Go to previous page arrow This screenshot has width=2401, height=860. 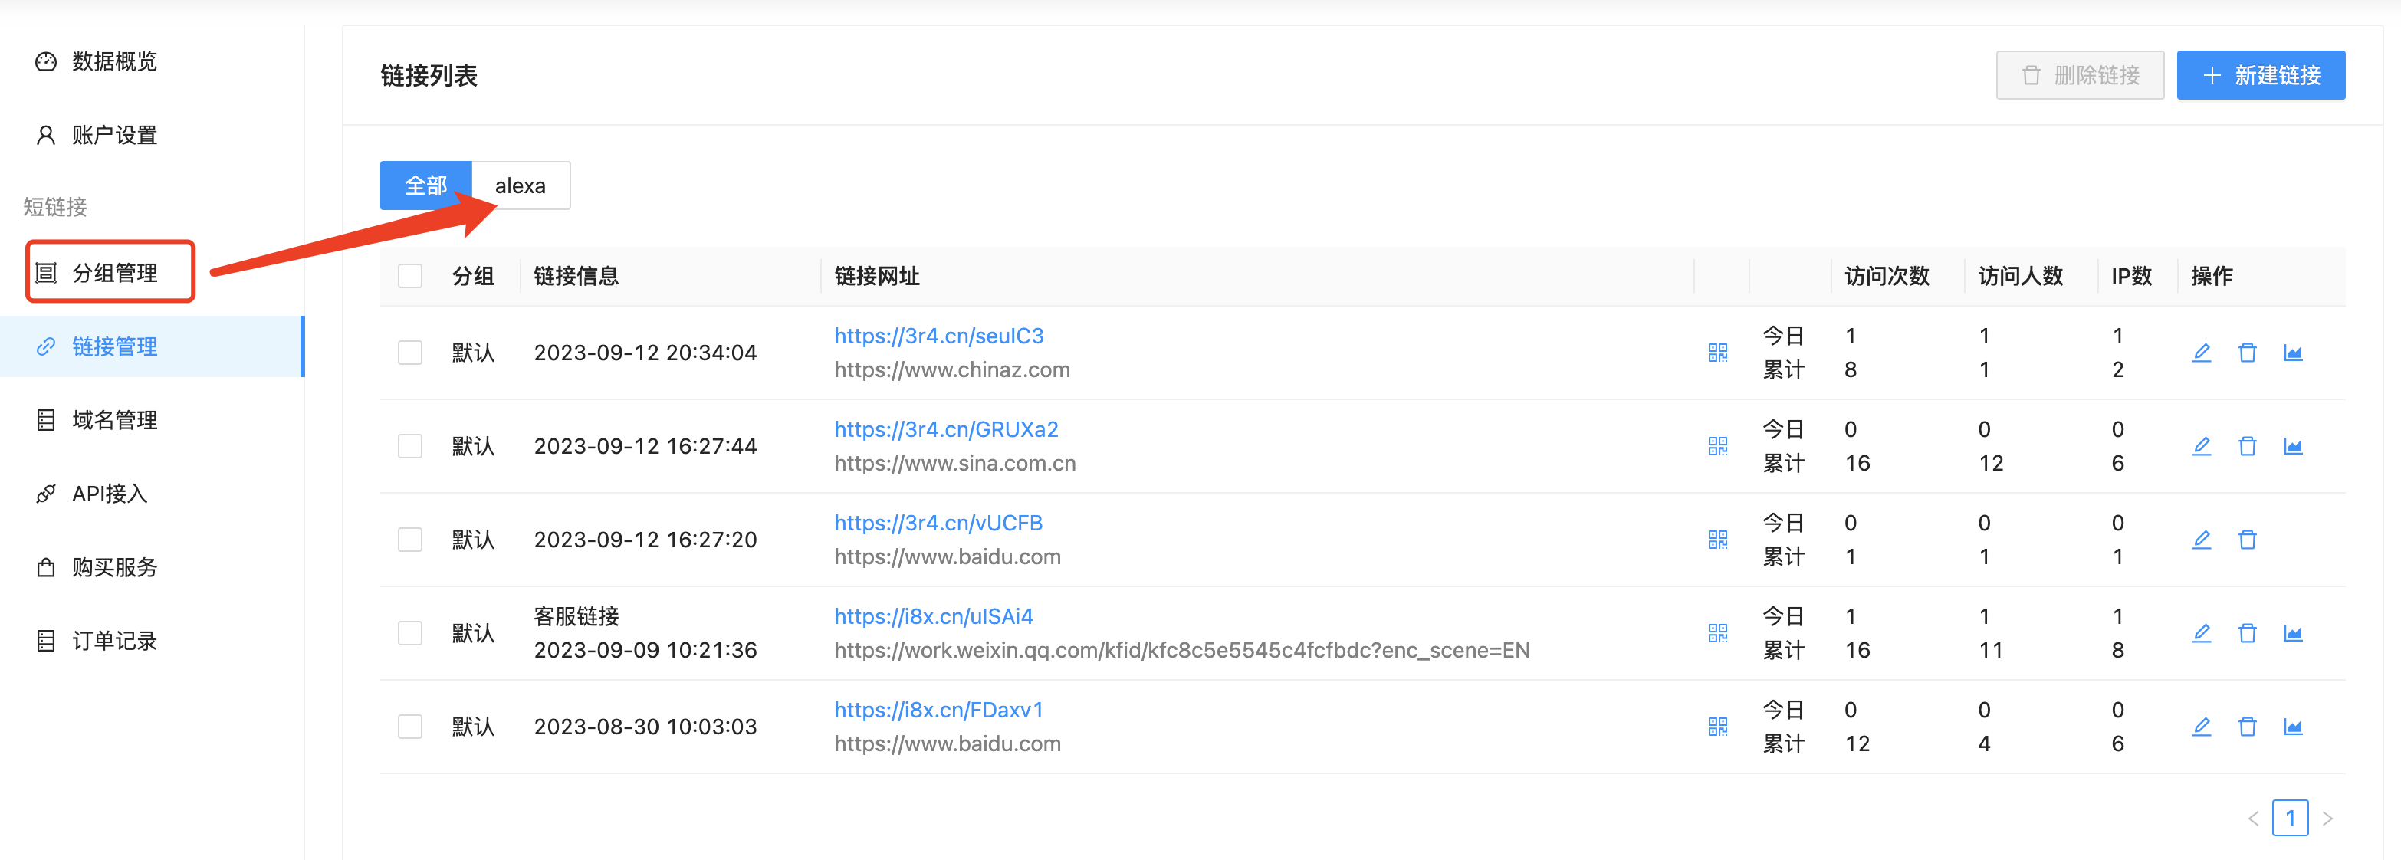(x=2253, y=818)
